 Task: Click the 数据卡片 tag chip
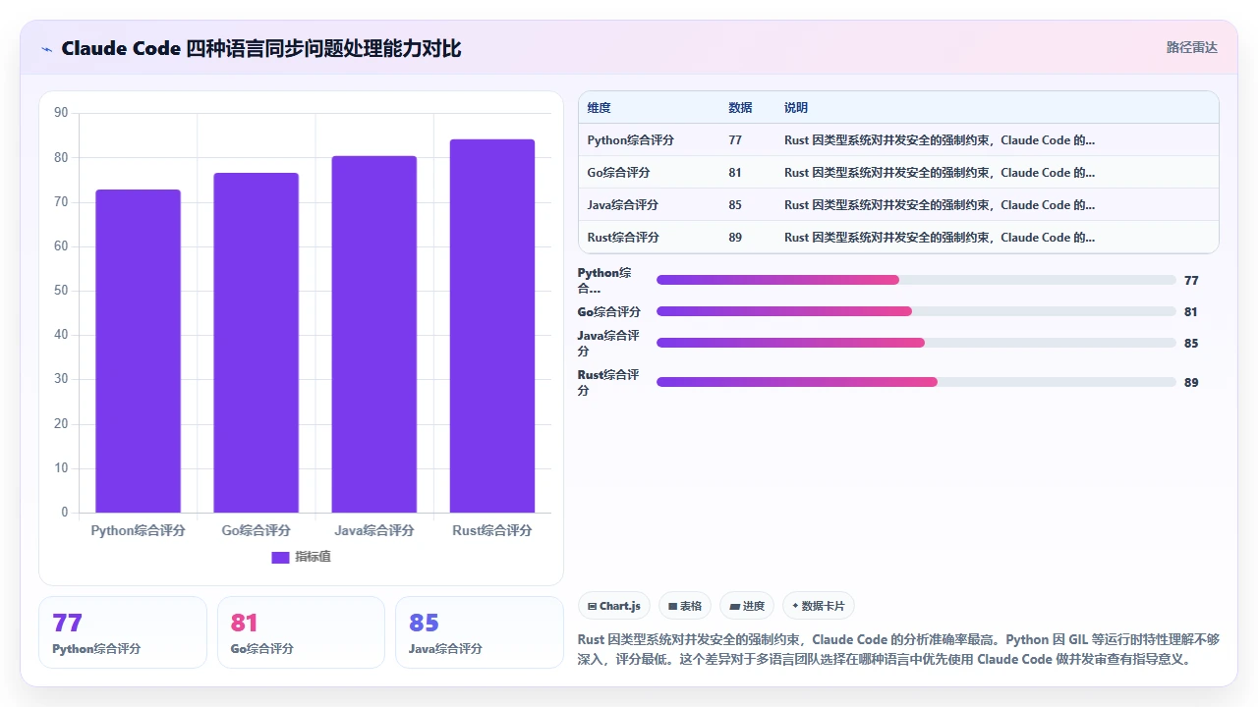click(x=819, y=606)
